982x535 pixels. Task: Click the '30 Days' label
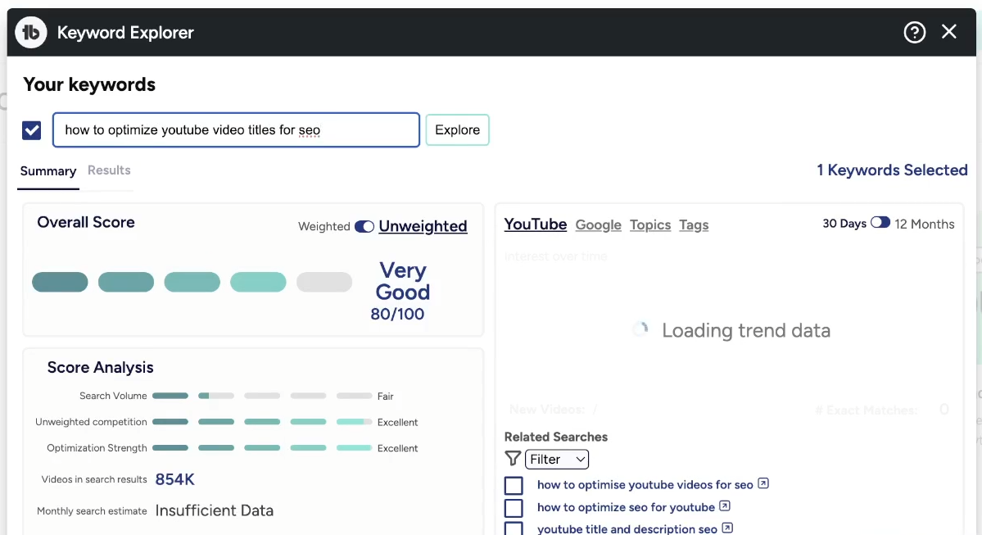[844, 224]
